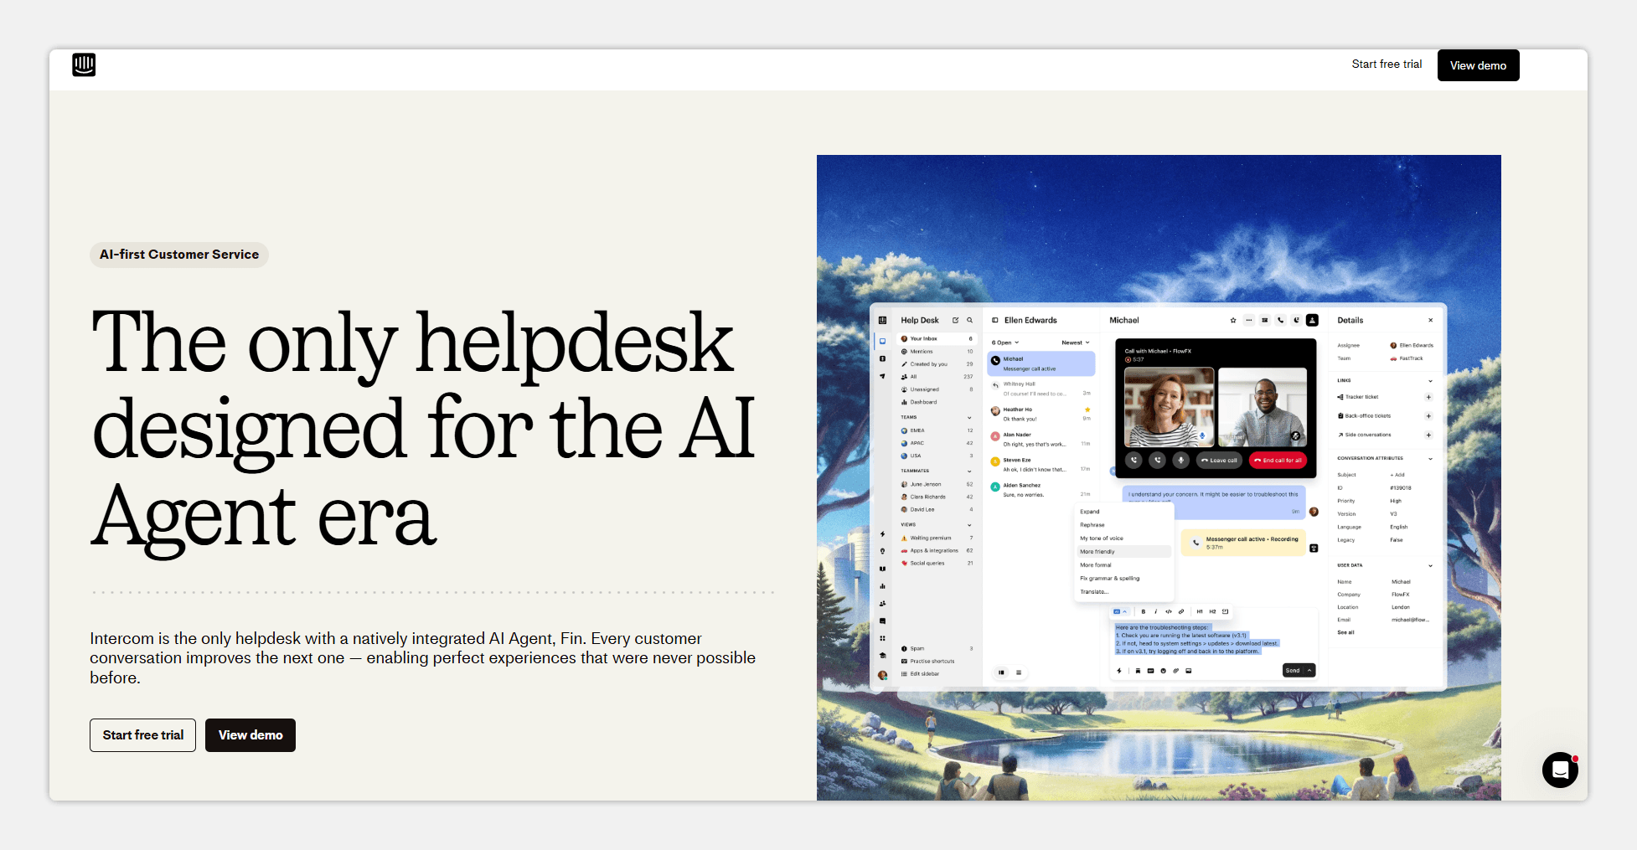Switch to the split view layout toggle
The width and height of the screenshot is (1637, 850).
pos(1001,672)
